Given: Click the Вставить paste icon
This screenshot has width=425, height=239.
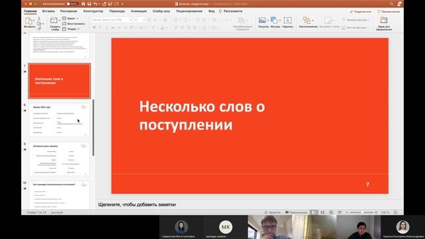Looking at the screenshot, I should pyautogui.click(x=29, y=21).
